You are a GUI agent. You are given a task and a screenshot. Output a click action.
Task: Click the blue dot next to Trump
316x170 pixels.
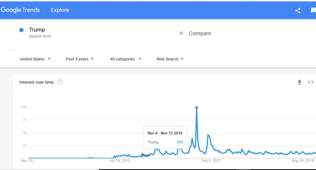click(21, 30)
